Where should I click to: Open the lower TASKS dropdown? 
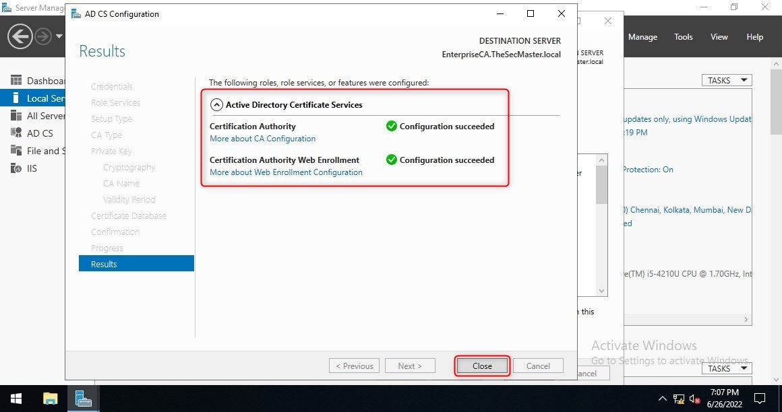pos(727,368)
